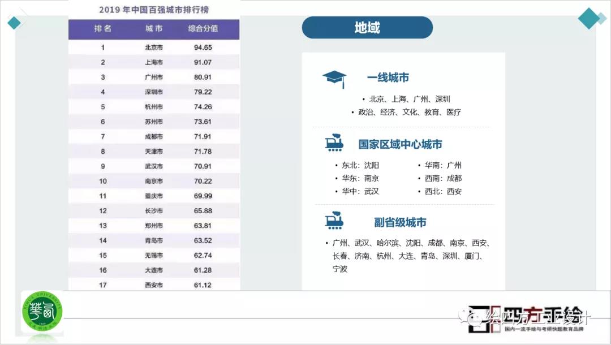Click the bullet 华东：南京
The image size is (611, 345).
(360, 178)
